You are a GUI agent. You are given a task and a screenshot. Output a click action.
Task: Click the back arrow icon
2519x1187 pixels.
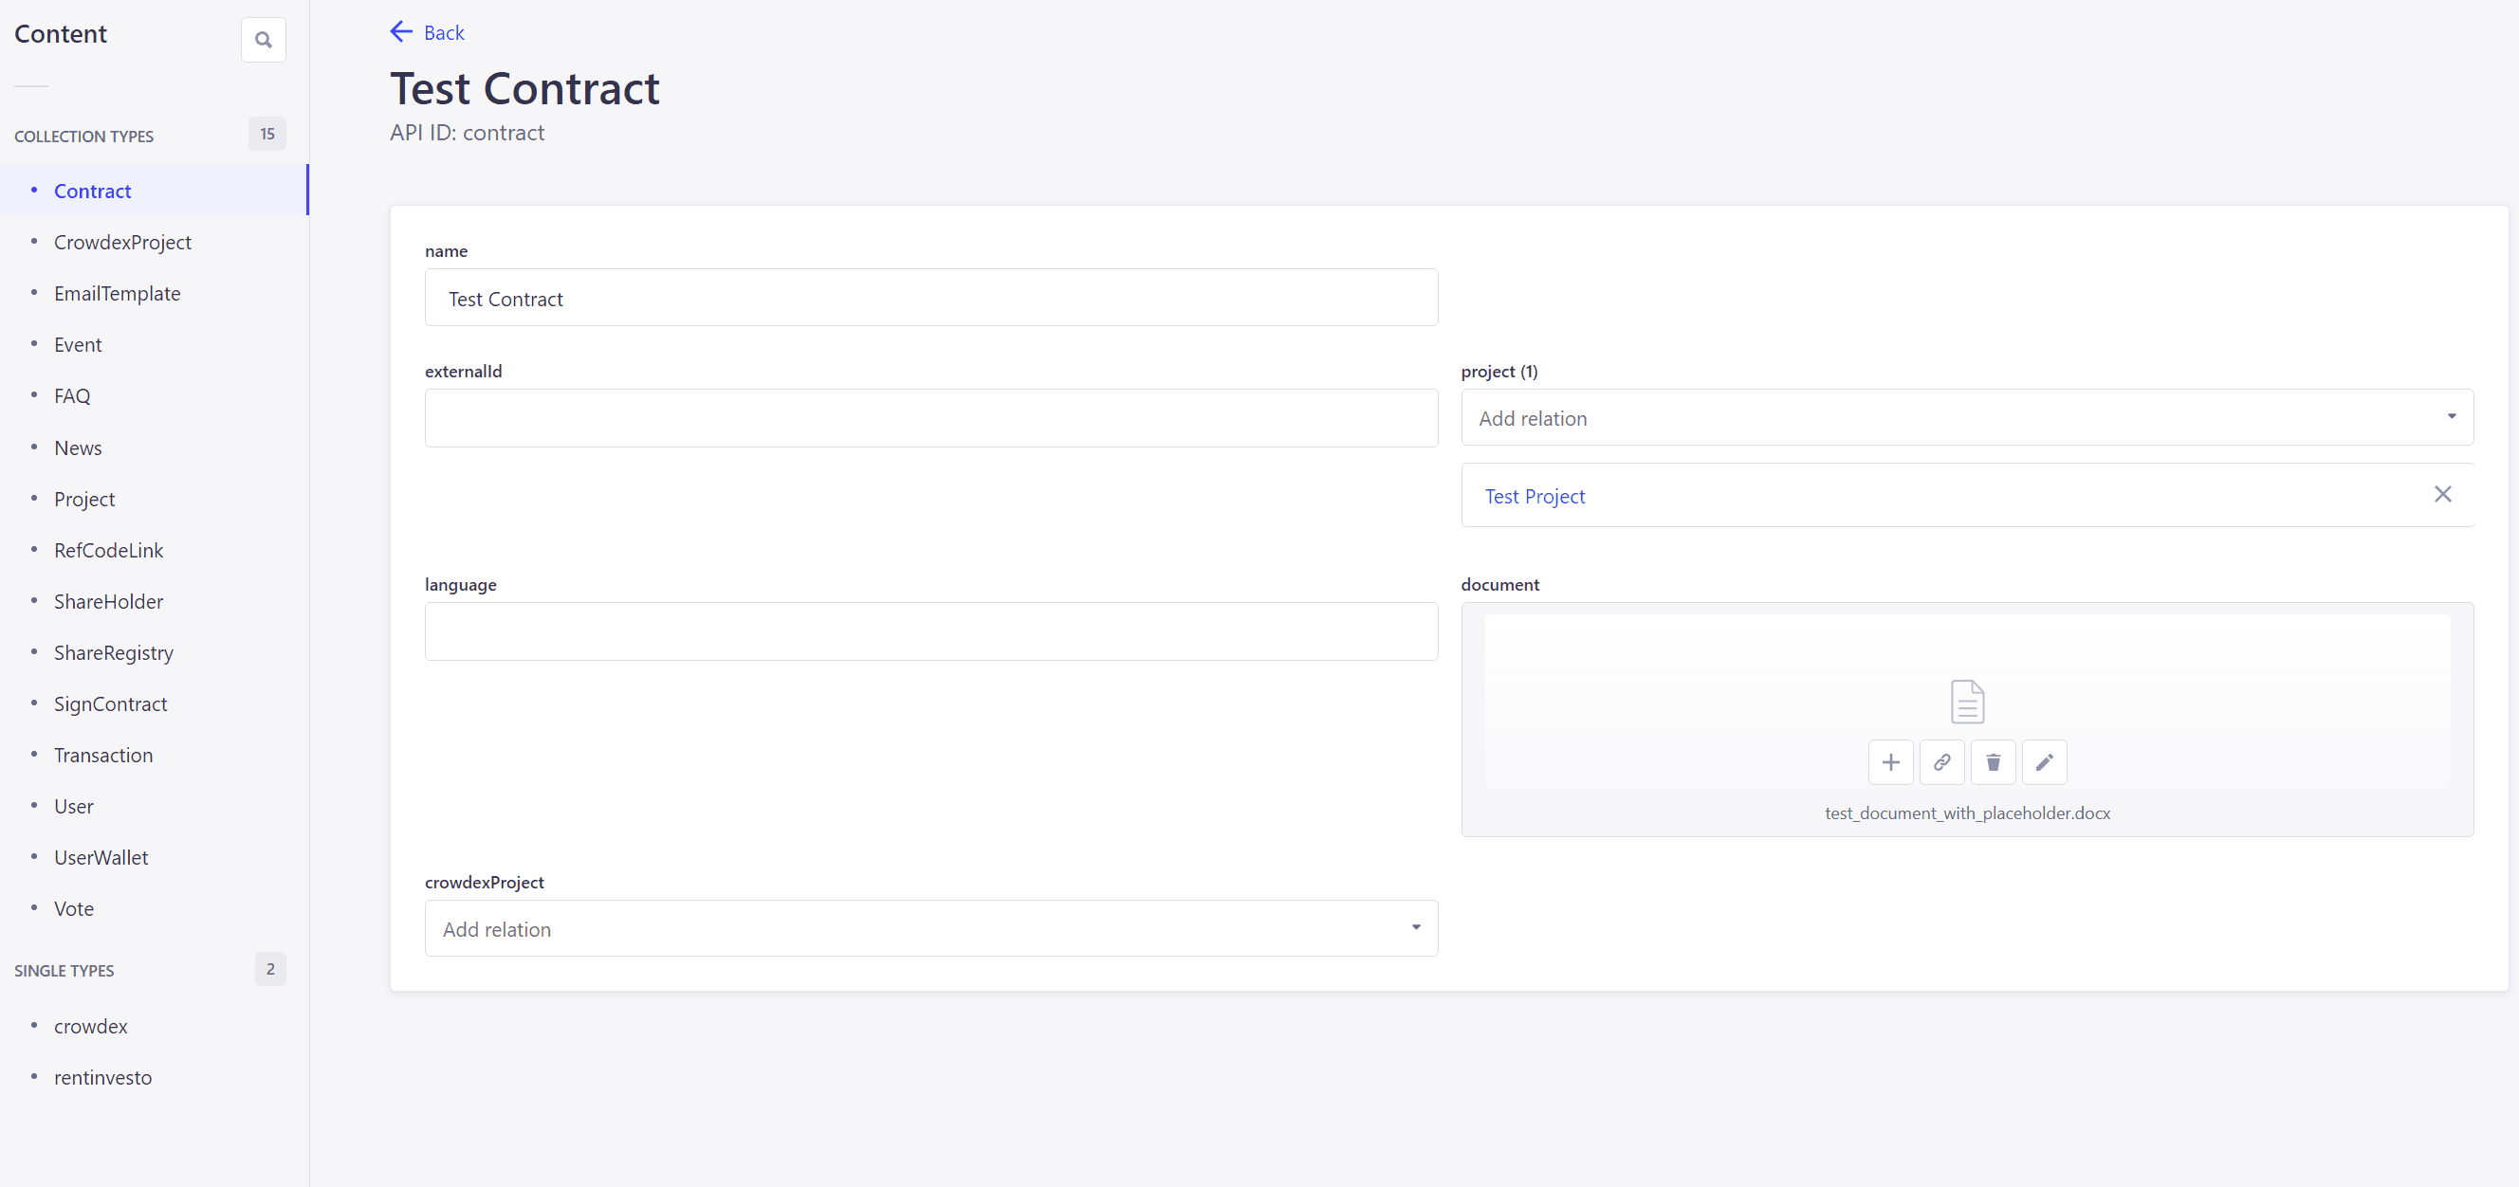tap(401, 31)
